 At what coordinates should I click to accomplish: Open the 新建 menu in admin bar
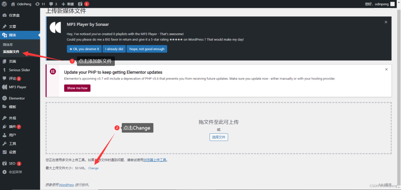pyautogui.click(x=67, y=4)
